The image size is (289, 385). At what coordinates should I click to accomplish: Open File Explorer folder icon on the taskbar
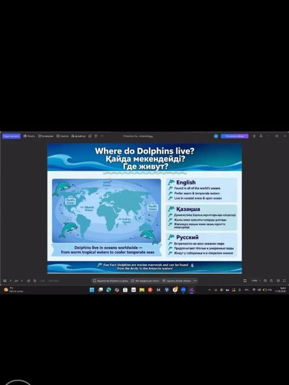point(142,290)
